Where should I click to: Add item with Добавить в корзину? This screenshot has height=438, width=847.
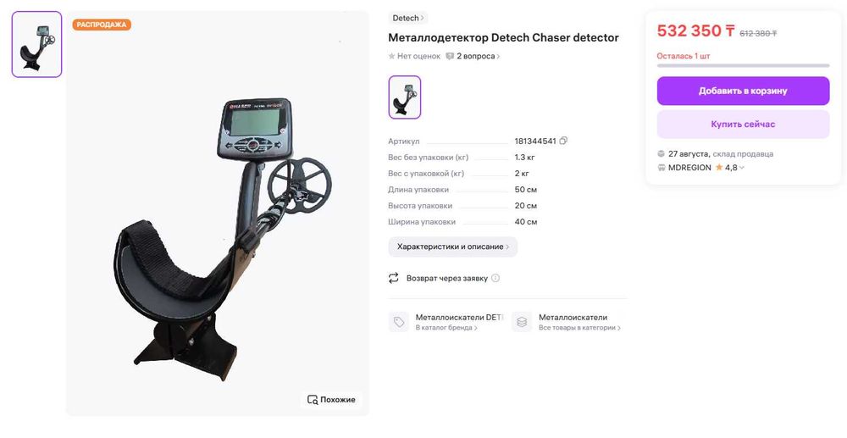743,91
